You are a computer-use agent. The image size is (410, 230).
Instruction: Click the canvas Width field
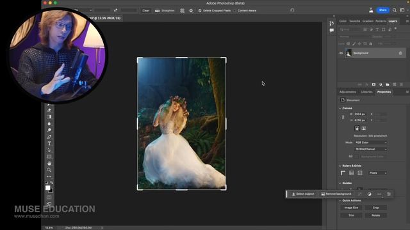pyautogui.click(x=360, y=114)
